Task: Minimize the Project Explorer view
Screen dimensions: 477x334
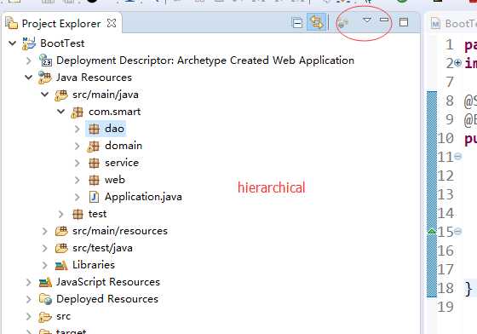Action: tap(384, 20)
